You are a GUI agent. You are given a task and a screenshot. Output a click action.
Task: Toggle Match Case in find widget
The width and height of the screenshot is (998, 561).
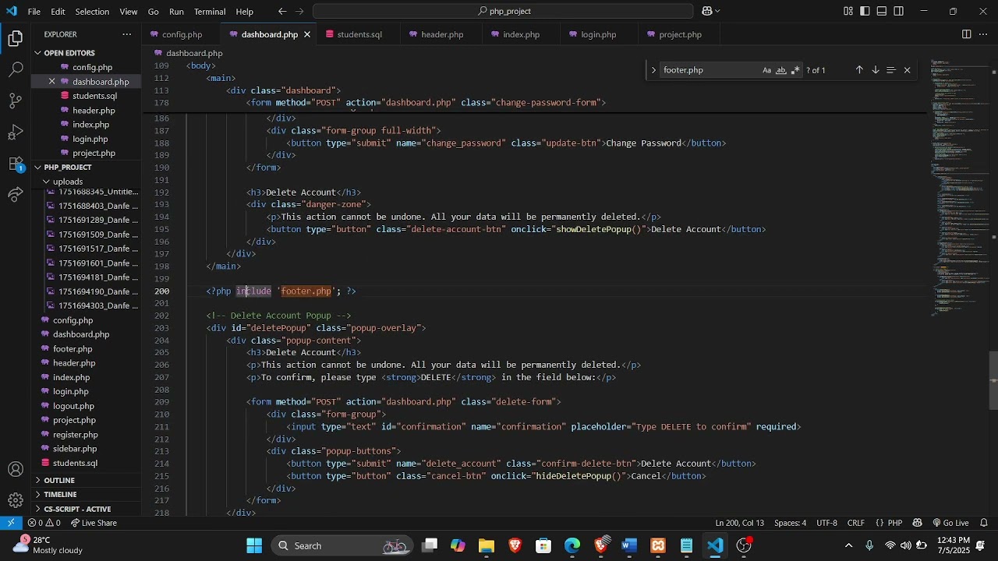tap(767, 70)
